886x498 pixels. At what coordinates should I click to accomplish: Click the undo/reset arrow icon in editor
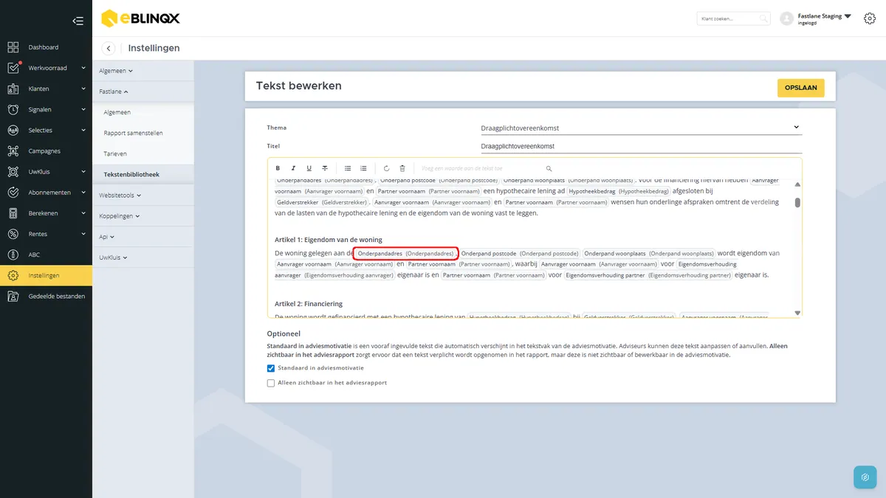[x=386, y=168]
